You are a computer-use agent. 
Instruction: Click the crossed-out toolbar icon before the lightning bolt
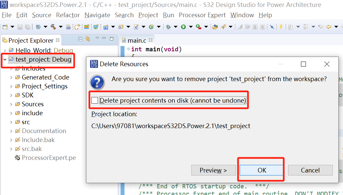click(272, 27)
